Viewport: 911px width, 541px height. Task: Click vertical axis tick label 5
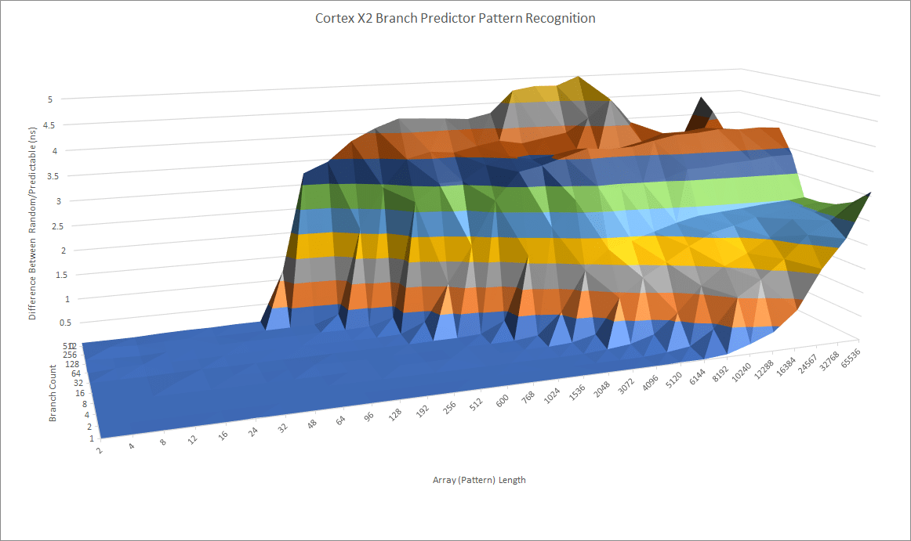tap(50, 100)
